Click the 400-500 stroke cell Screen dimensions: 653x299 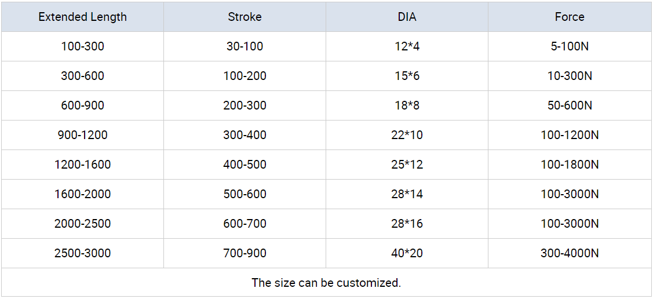[x=245, y=165]
